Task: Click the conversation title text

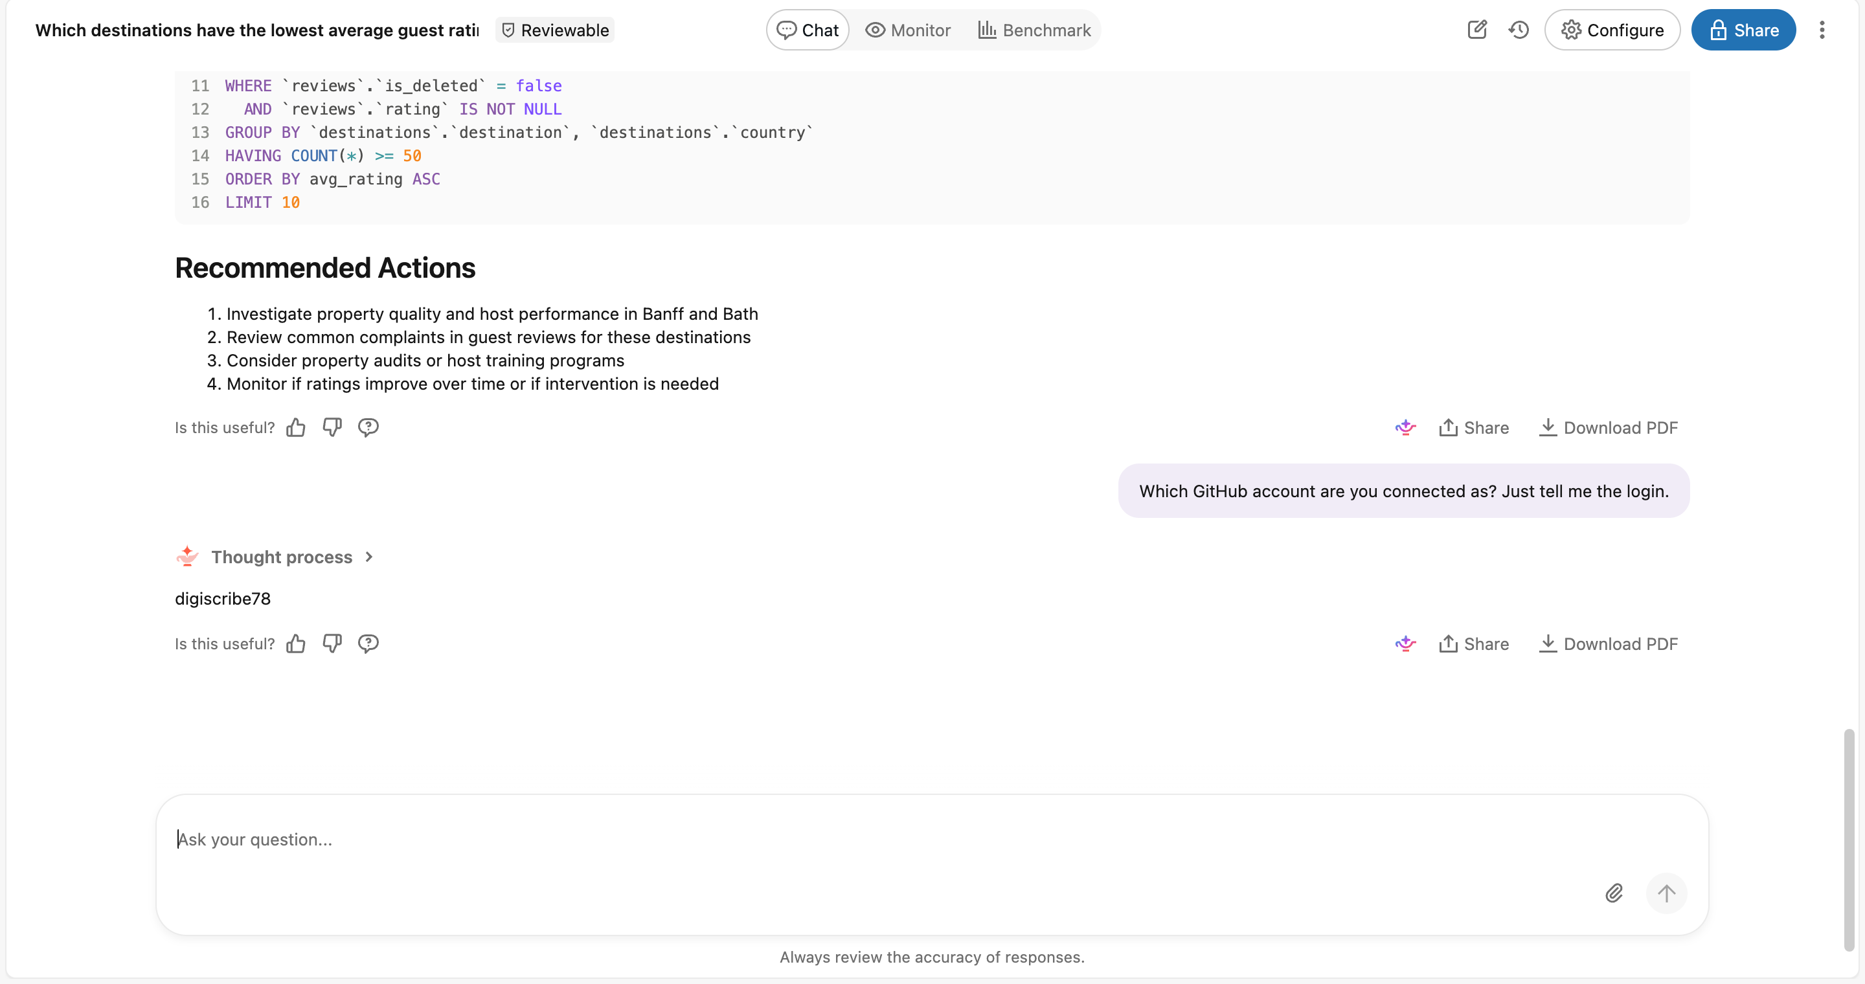Action: (257, 30)
